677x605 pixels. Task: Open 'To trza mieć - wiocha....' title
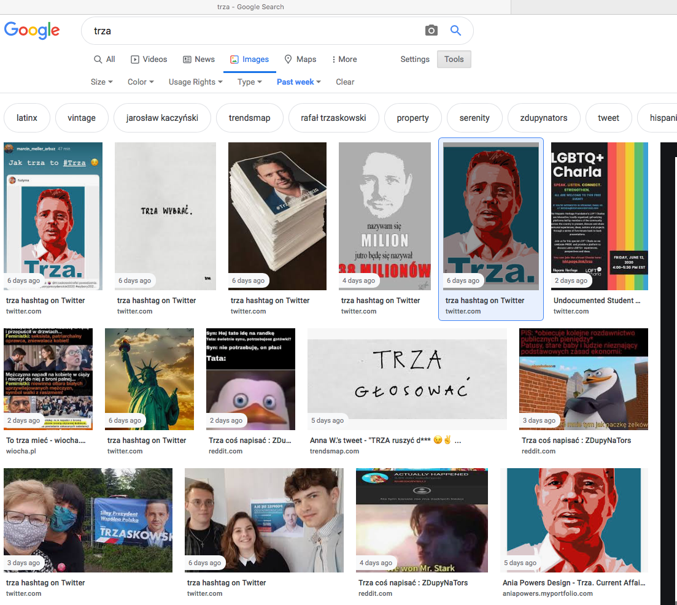[46, 440]
